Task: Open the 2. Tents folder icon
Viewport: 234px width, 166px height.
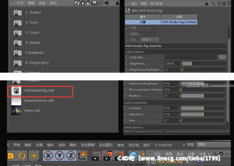Action: click(x=17, y=23)
